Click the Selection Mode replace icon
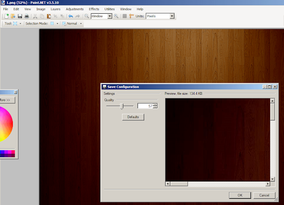284x205 pixels. pos(52,23)
